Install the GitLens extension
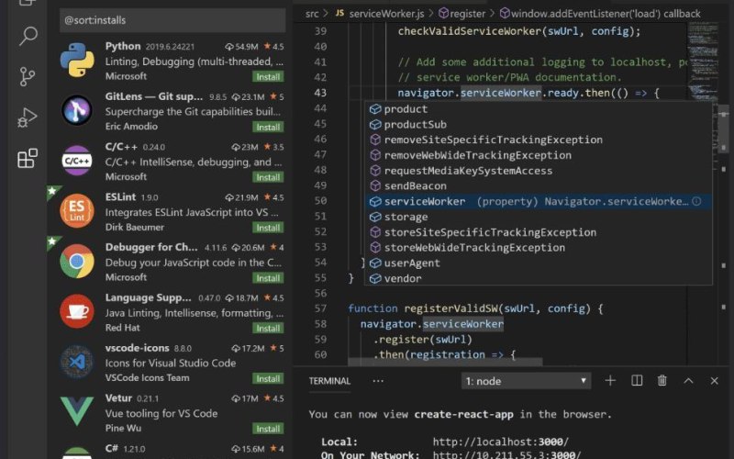 coord(268,127)
